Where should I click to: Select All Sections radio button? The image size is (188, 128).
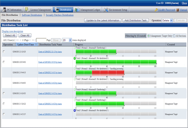(174, 36)
